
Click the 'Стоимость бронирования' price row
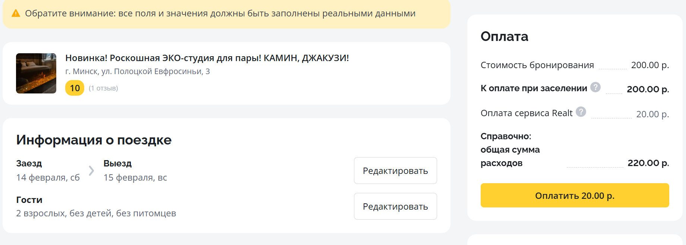pyautogui.click(x=537, y=65)
